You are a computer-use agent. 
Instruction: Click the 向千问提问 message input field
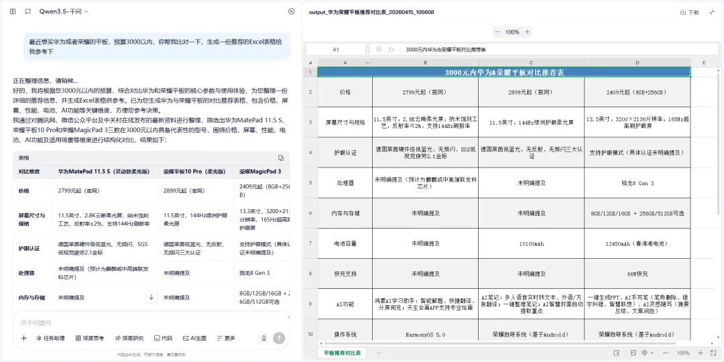click(x=152, y=322)
